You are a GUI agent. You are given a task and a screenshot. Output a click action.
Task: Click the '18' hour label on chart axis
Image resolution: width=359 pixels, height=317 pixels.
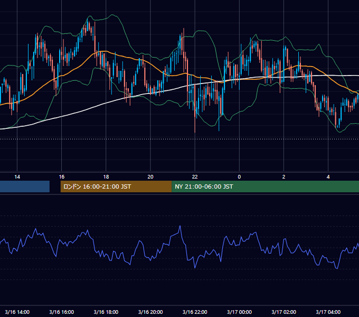(x=106, y=177)
